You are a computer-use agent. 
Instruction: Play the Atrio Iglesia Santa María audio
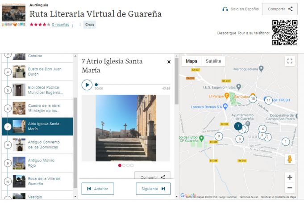click(87, 85)
